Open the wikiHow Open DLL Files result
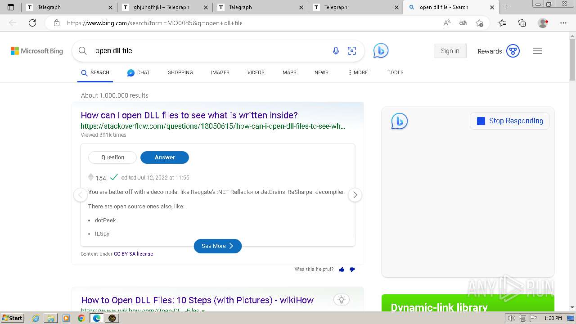This screenshot has width=576, height=324. tap(197, 300)
